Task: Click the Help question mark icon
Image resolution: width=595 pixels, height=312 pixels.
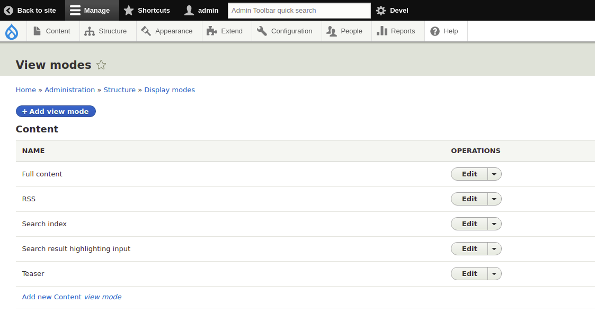Action: [435, 31]
